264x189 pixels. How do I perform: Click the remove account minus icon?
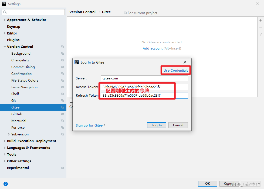pyautogui.click(x=261, y=27)
